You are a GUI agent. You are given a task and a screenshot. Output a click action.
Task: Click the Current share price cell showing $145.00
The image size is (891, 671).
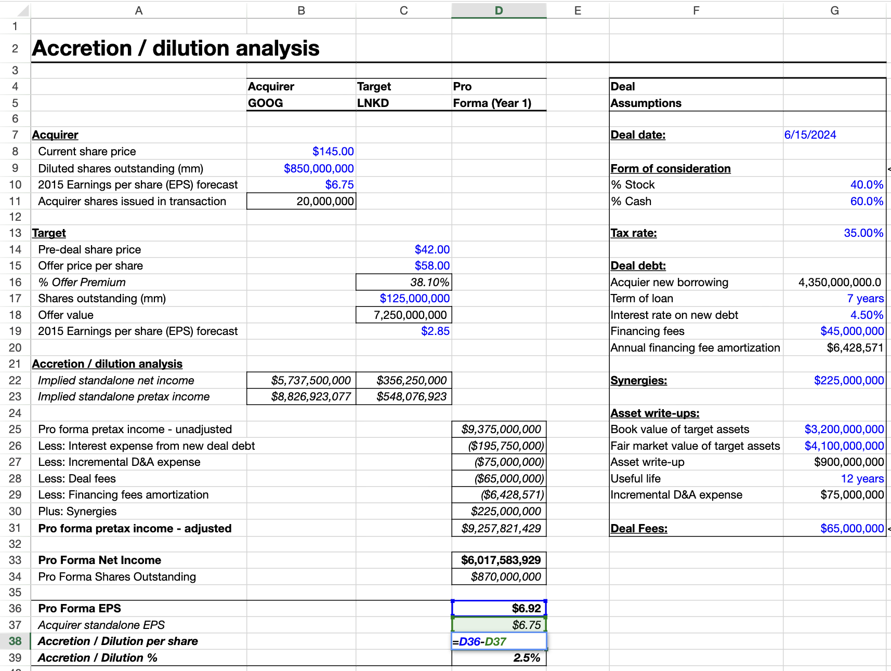pos(301,151)
